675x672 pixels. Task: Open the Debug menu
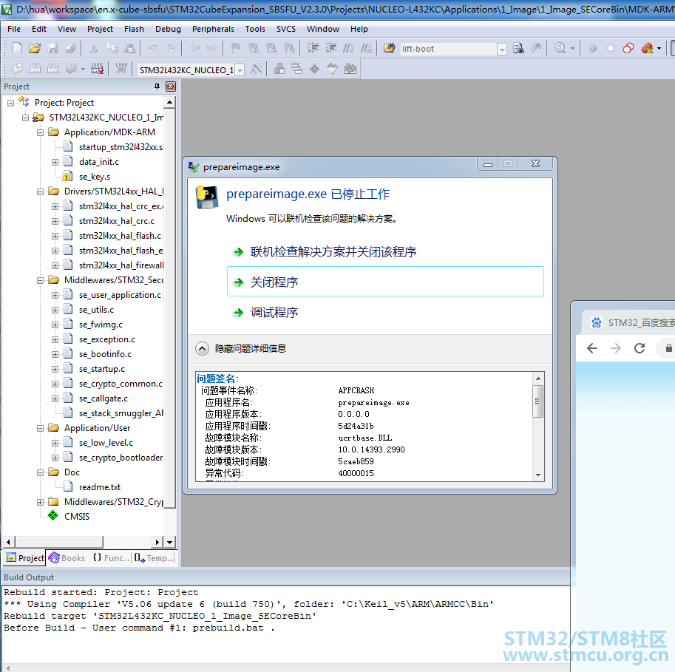(x=168, y=29)
